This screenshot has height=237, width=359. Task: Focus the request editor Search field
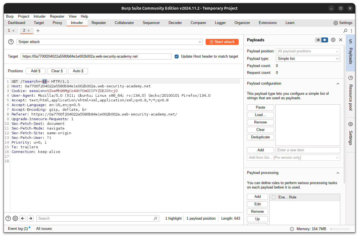98,219
